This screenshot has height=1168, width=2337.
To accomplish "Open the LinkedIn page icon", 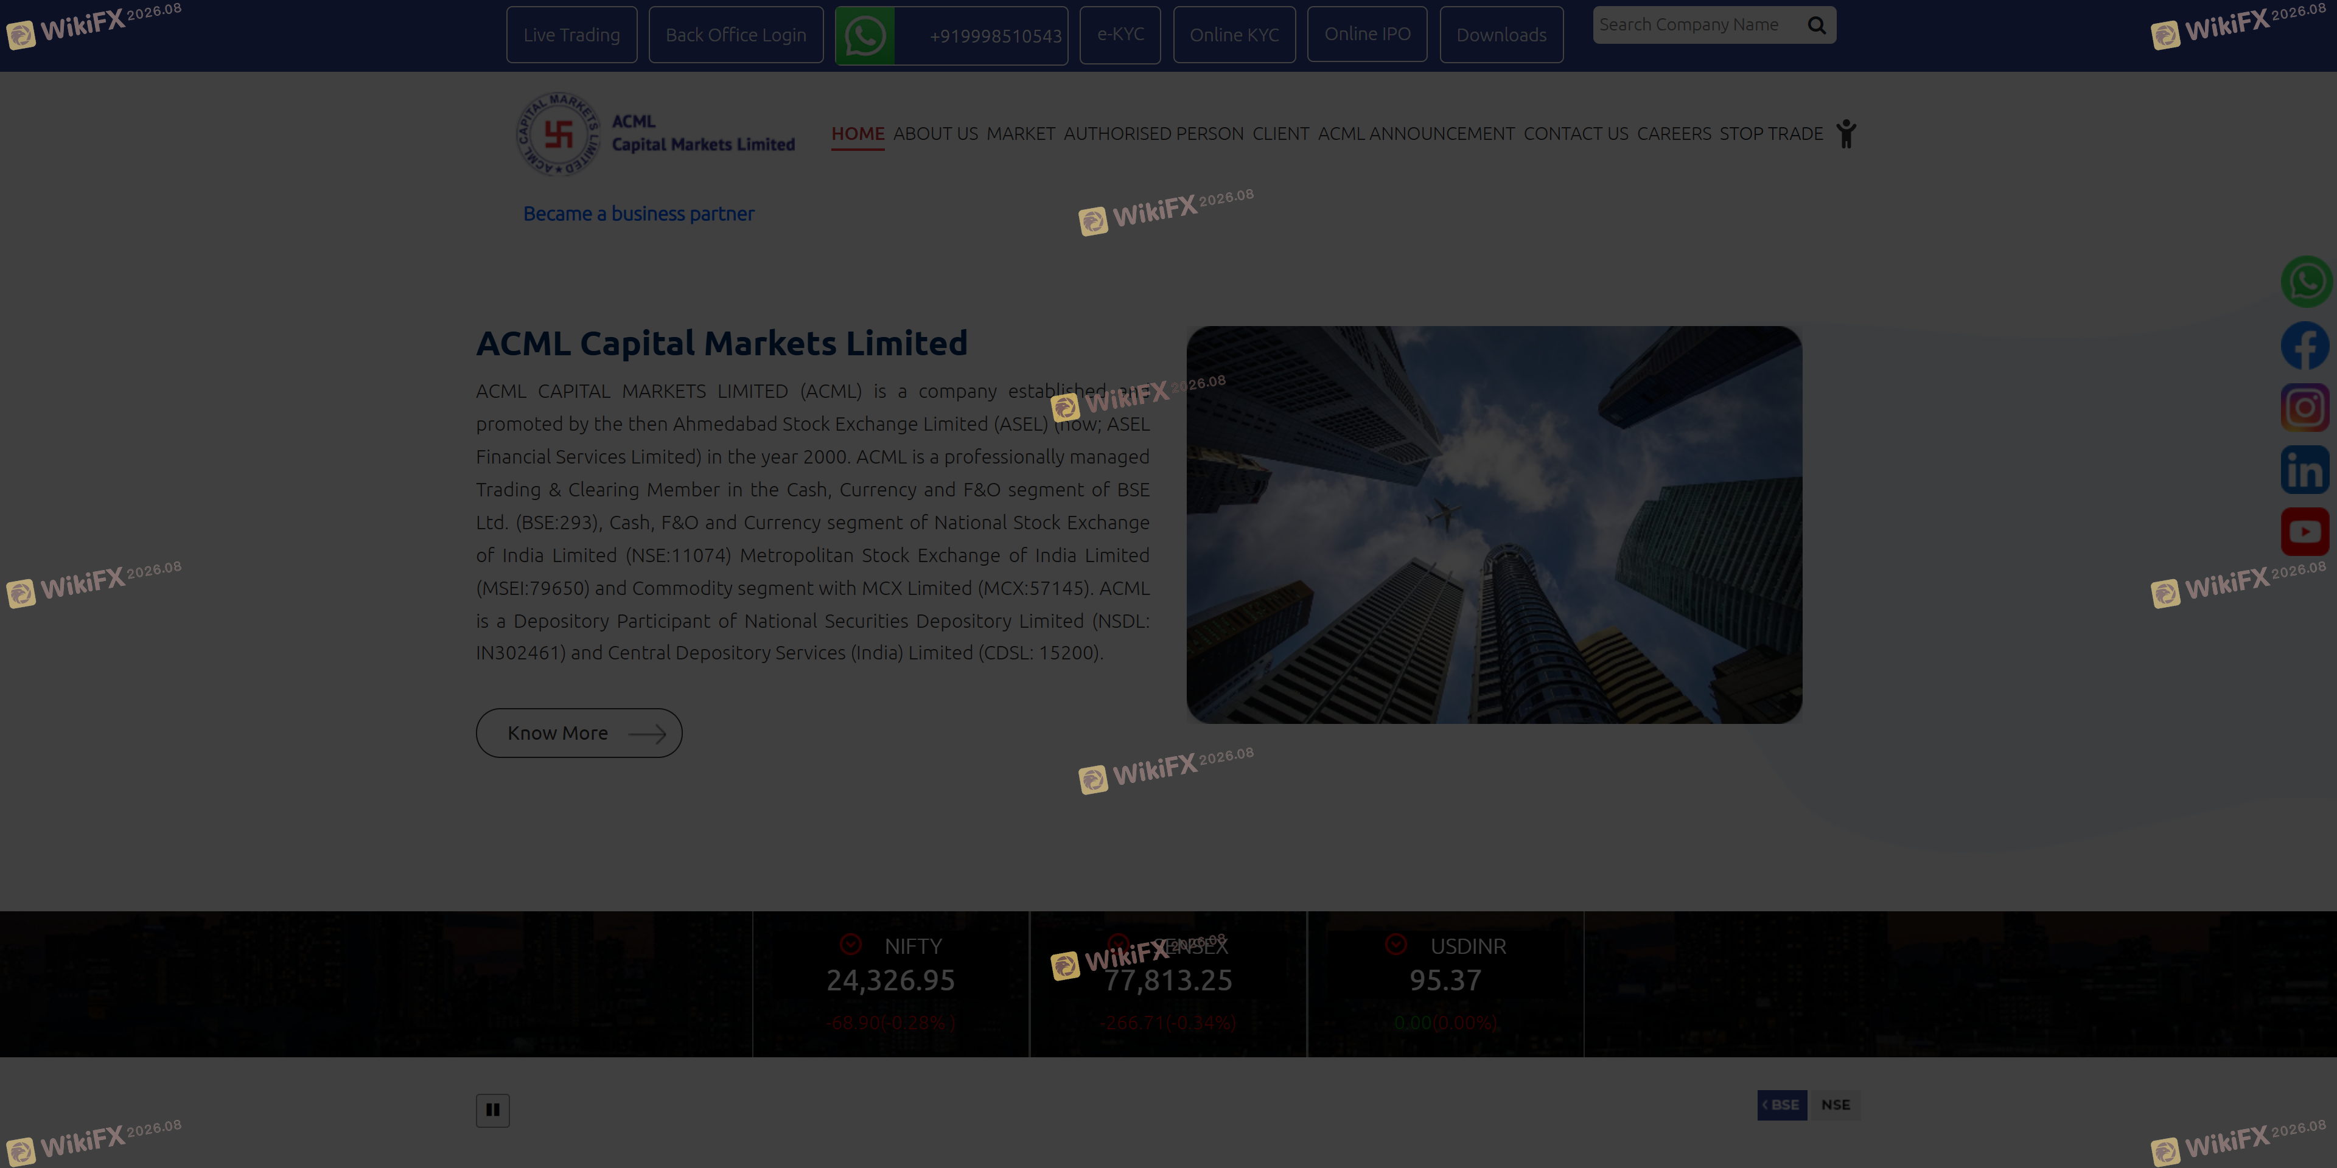I will coord(2305,470).
